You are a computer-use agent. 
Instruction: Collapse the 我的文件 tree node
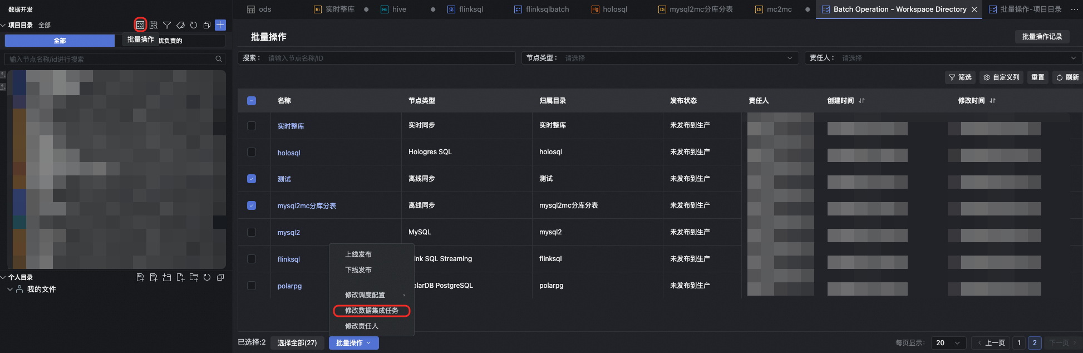point(10,289)
